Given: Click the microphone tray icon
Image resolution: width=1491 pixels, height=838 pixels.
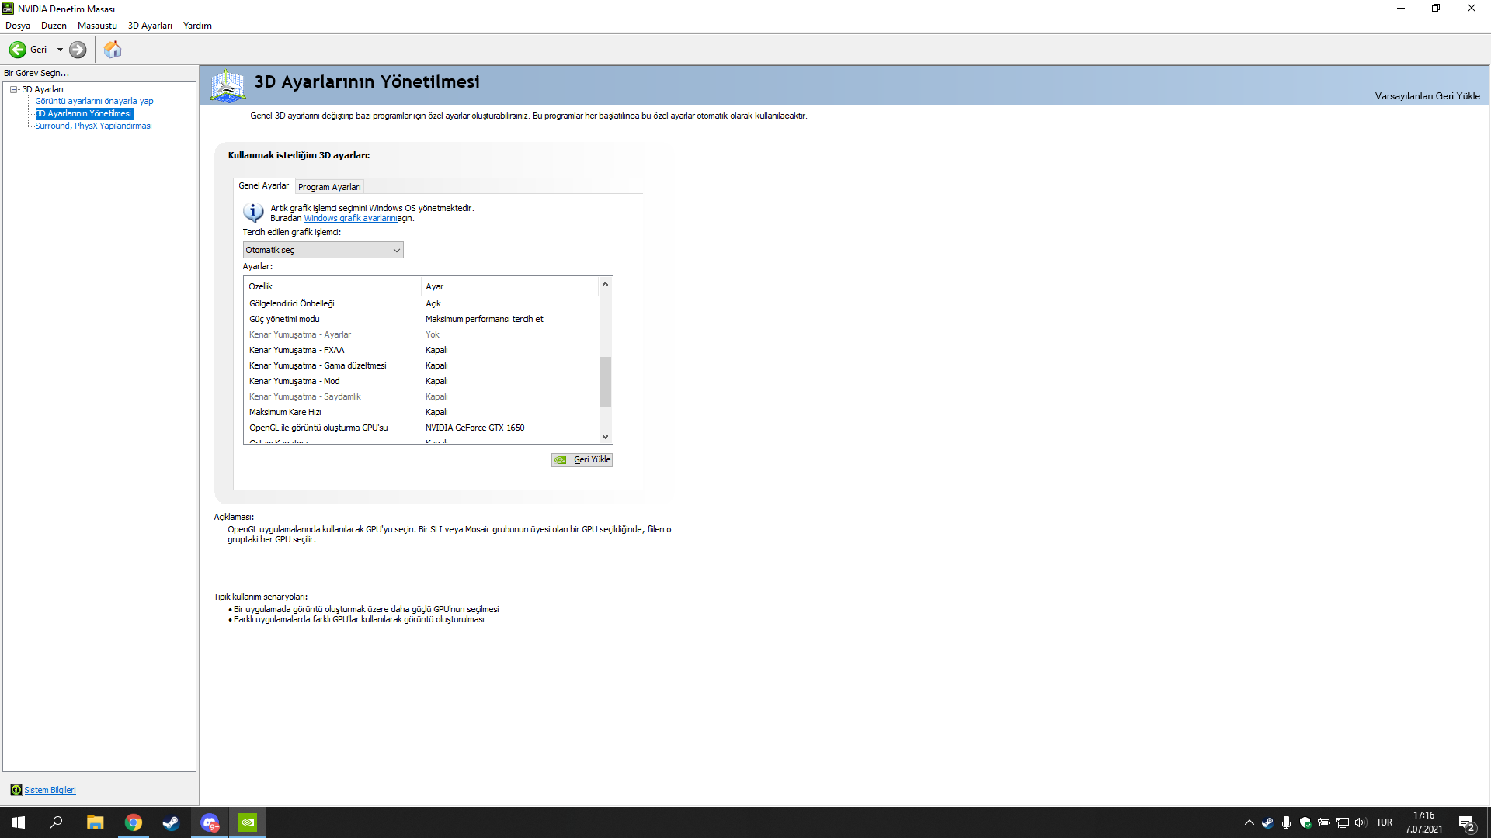Looking at the screenshot, I should (x=1286, y=822).
